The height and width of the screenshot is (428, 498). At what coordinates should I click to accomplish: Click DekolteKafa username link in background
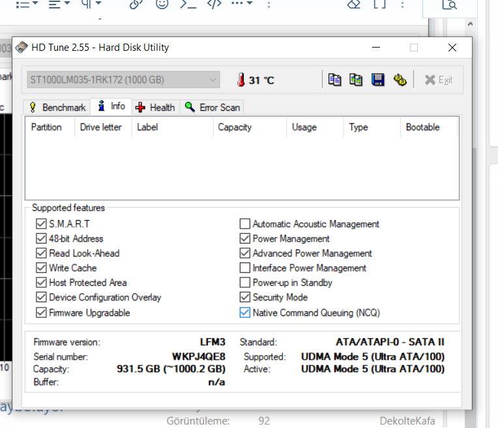pos(407,421)
